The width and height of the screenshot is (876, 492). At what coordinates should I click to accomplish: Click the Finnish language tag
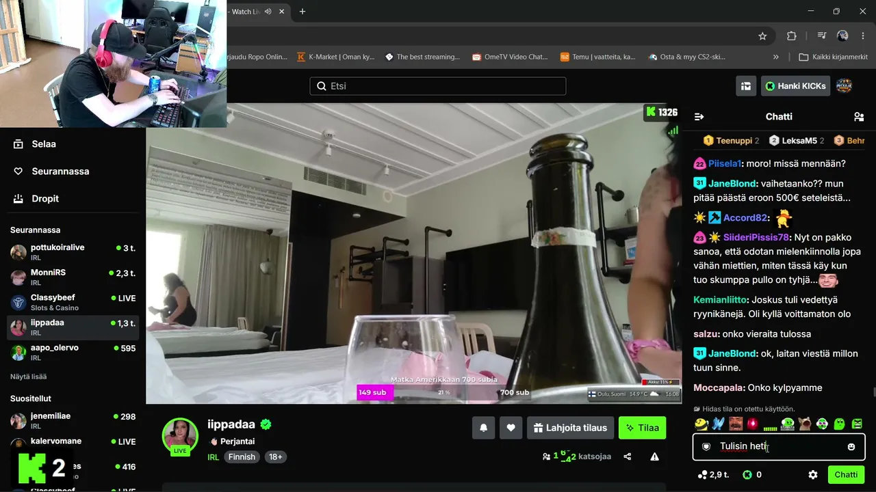[x=242, y=457]
